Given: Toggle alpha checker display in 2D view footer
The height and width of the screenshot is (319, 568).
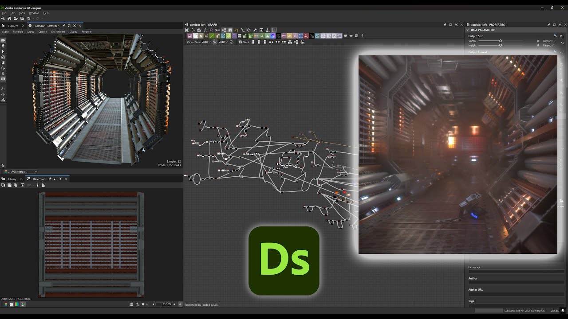Looking at the screenshot, I should tap(12, 304).
